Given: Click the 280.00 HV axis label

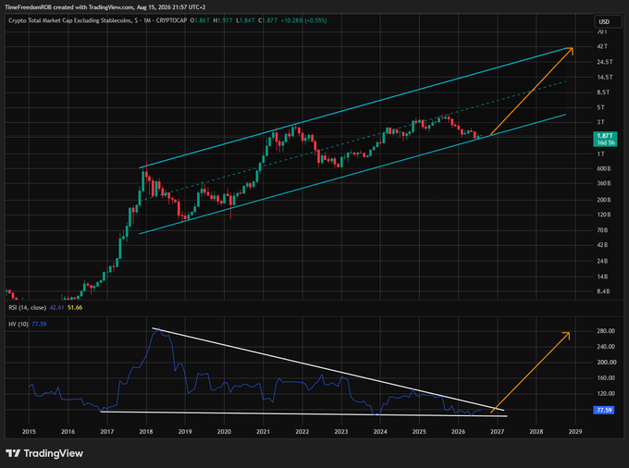Looking at the screenshot, I should click(606, 331).
